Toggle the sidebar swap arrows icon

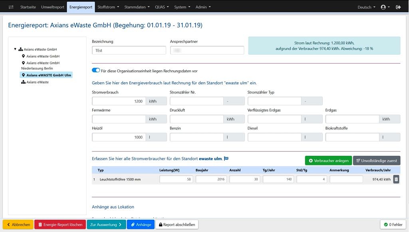(x=11, y=7)
